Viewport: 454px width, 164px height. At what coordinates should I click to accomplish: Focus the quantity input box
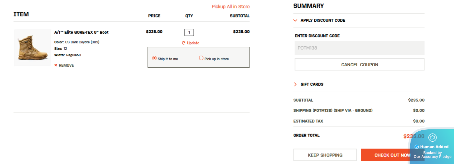189,32
